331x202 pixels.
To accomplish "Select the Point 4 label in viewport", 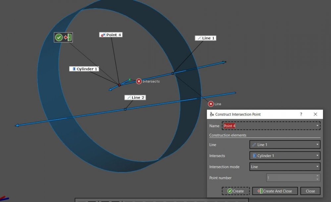I will (x=111, y=35).
